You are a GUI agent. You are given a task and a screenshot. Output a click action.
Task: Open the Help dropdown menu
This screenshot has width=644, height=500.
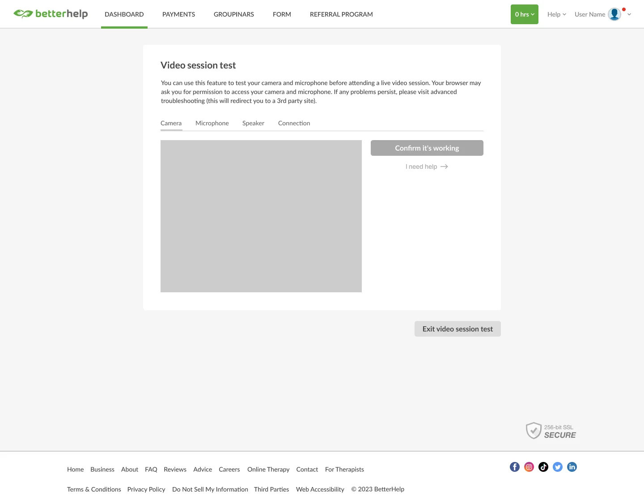[x=557, y=14]
